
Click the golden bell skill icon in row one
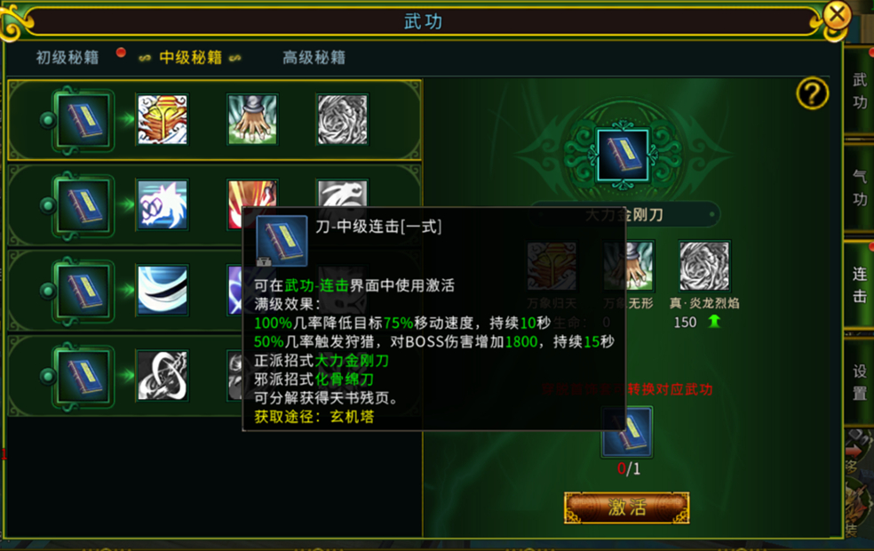click(163, 119)
